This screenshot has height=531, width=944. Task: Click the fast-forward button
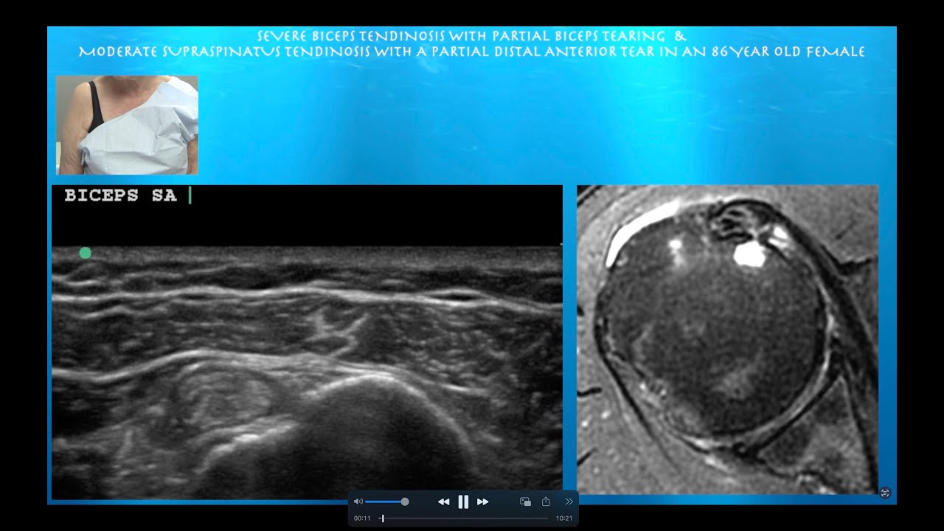coord(483,502)
